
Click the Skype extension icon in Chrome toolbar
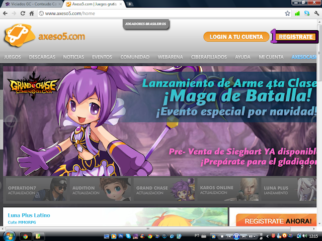307,14
